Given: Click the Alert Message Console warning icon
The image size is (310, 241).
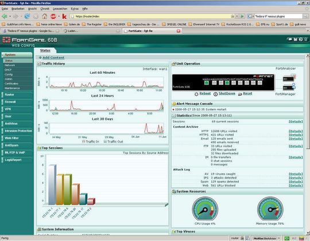Looking at the screenshot, I should tap(174, 104).
